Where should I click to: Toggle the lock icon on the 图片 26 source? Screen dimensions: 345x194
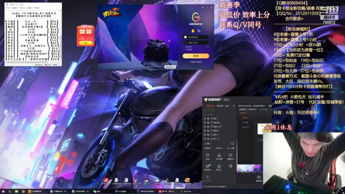coord(208,139)
